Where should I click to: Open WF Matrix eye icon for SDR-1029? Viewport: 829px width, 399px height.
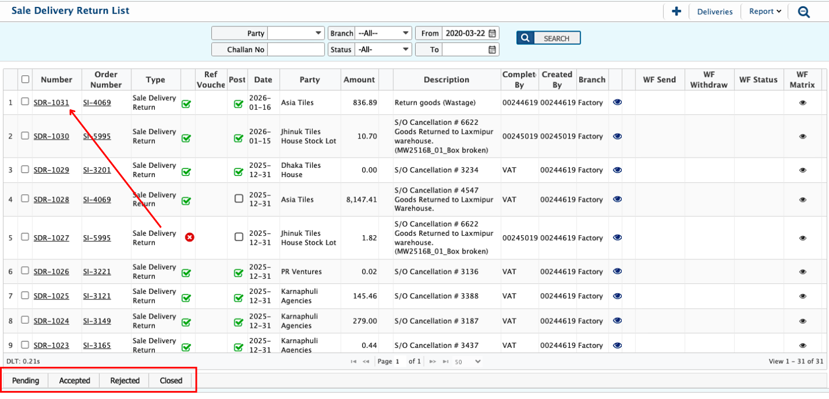(x=803, y=170)
